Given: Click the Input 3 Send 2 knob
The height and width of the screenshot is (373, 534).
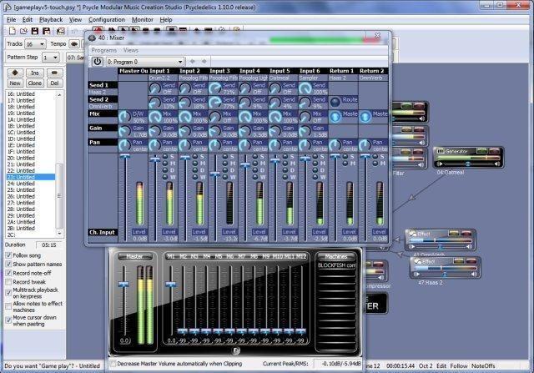Looking at the screenshot, I should tap(215, 103).
